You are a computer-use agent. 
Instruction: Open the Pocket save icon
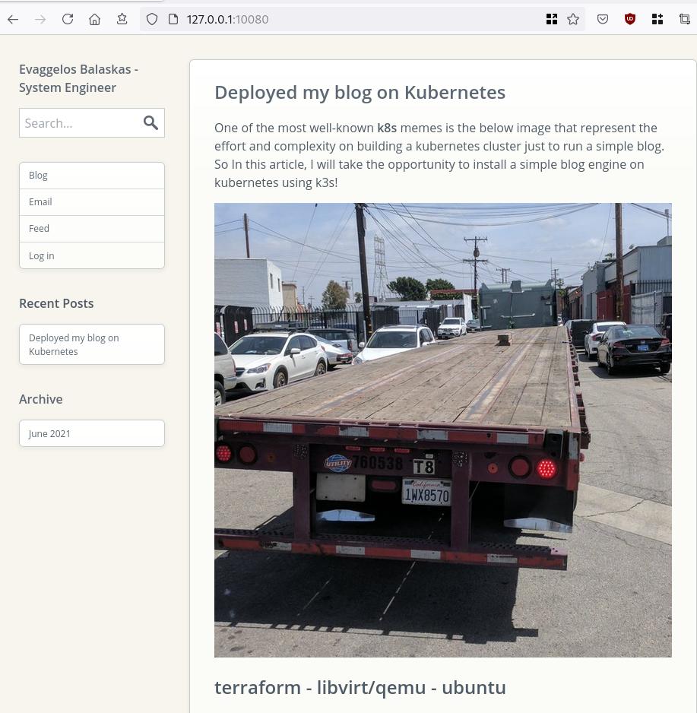603,19
